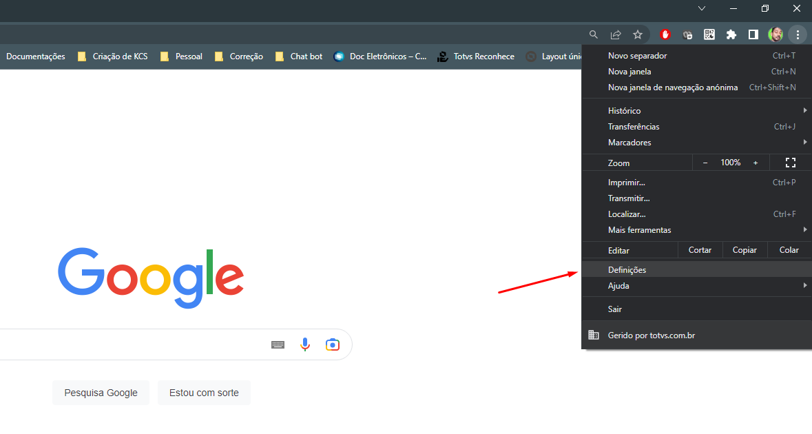Click the Cortar button

700,250
